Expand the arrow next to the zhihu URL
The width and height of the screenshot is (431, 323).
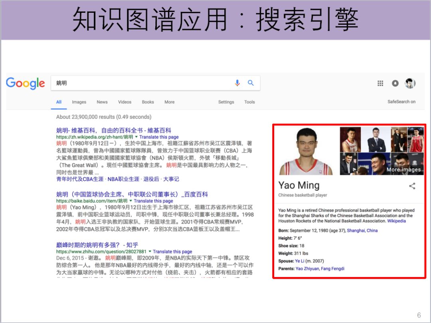coord(150,251)
